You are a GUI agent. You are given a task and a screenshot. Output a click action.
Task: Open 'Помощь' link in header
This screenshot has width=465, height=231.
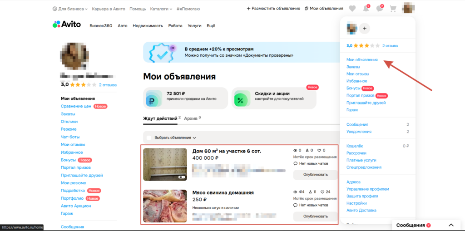[x=138, y=9]
